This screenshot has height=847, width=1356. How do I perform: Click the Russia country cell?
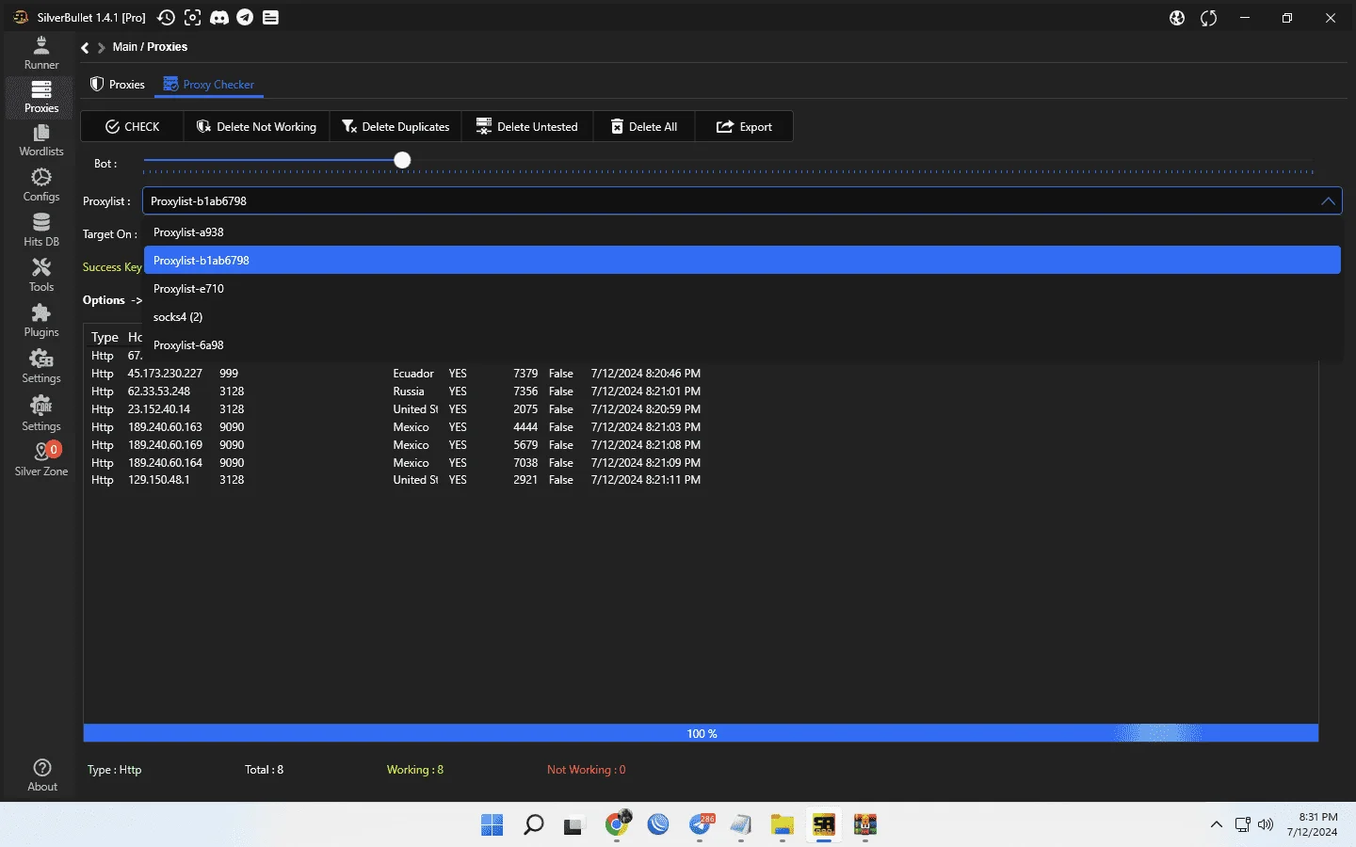409,392
